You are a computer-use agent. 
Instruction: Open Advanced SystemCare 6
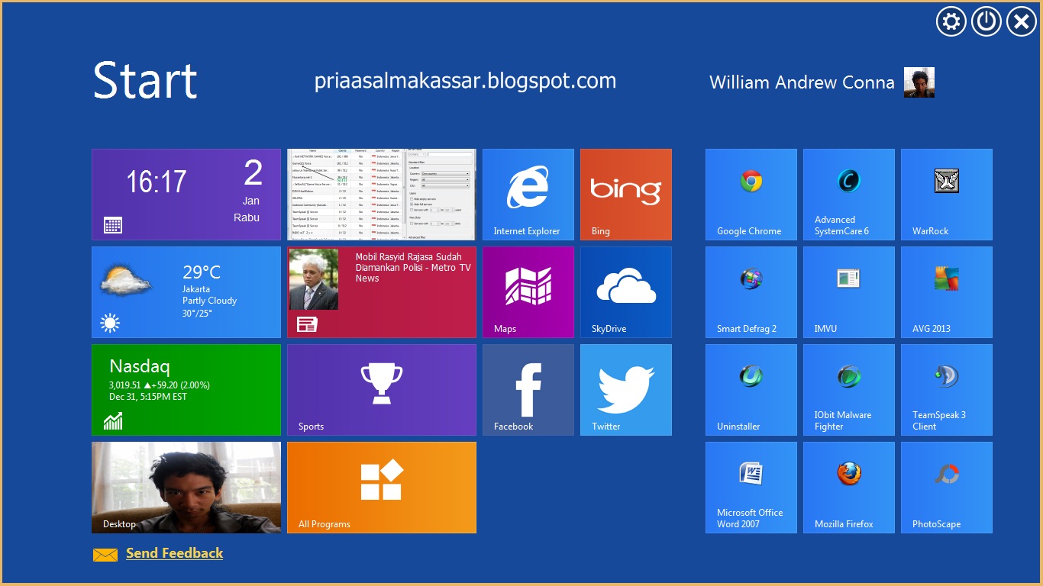[x=848, y=195]
